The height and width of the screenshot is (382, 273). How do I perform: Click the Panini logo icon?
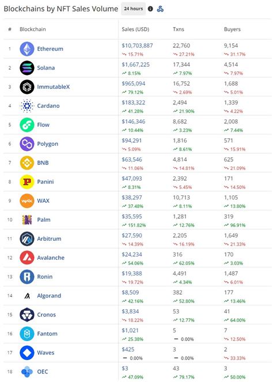click(x=27, y=181)
